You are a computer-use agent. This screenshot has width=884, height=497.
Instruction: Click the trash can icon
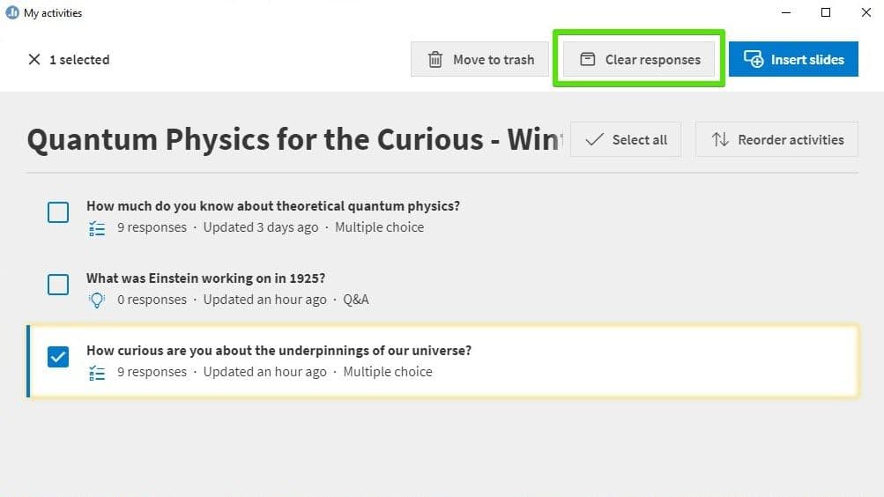point(435,60)
